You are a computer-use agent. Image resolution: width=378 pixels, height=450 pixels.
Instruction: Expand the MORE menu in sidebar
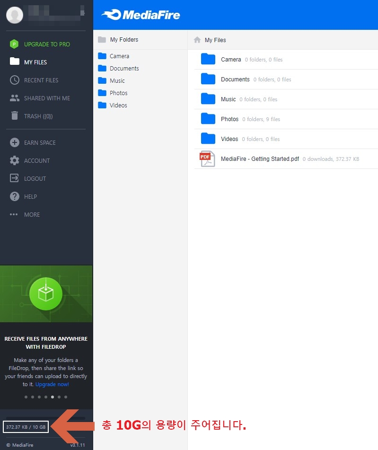[32, 215]
